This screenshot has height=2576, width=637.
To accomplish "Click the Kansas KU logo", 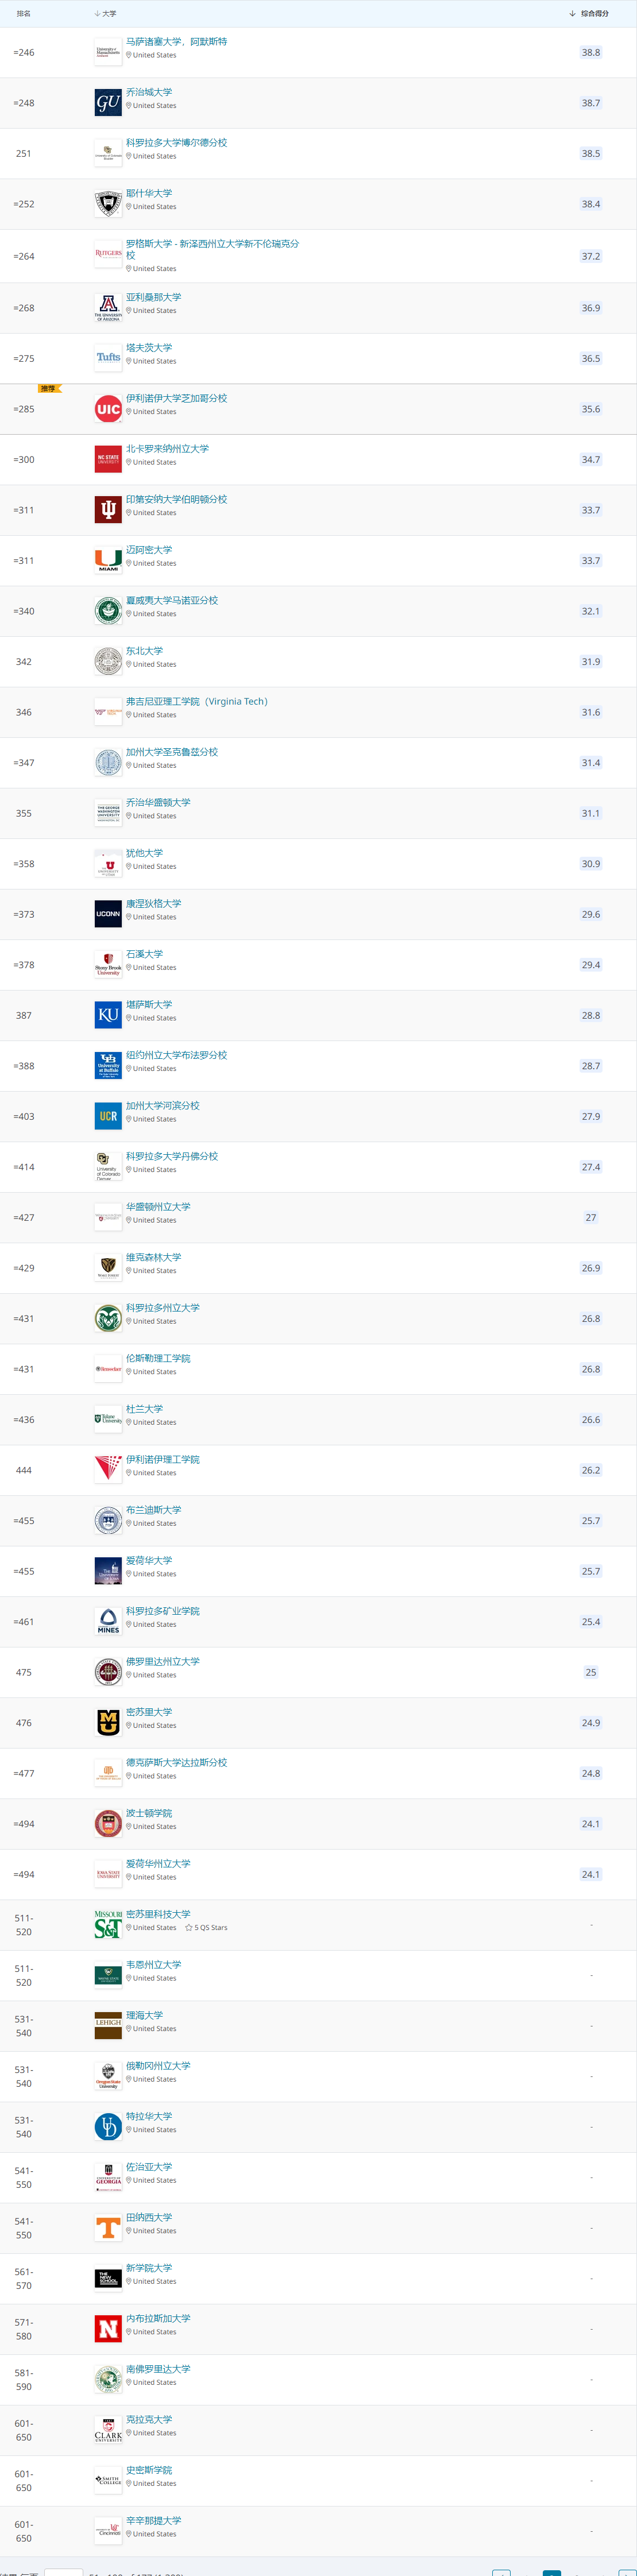I will coord(108,1015).
